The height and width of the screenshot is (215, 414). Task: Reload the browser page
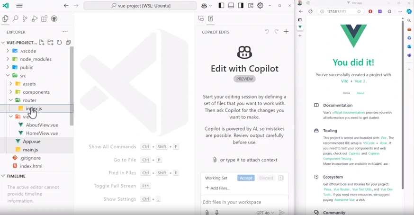(310, 11)
